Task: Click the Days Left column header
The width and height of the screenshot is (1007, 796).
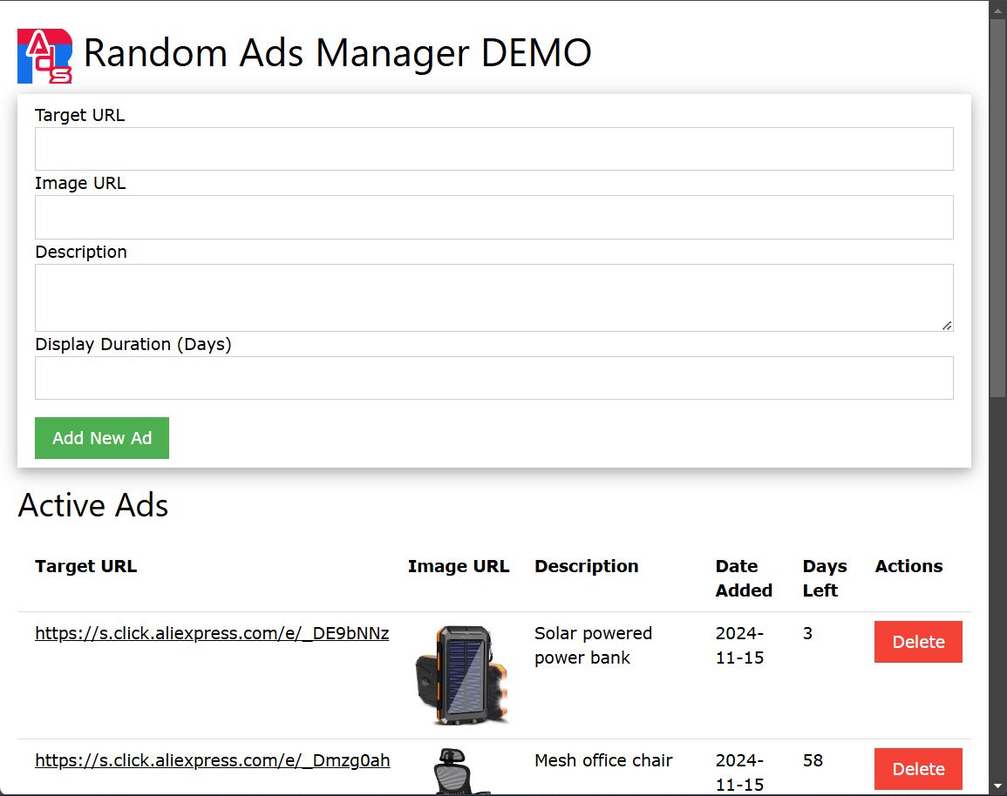Action: (x=823, y=577)
